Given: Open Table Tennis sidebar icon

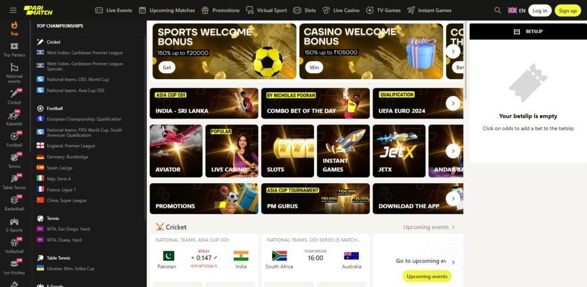Looking at the screenshot, I should coord(14,179).
